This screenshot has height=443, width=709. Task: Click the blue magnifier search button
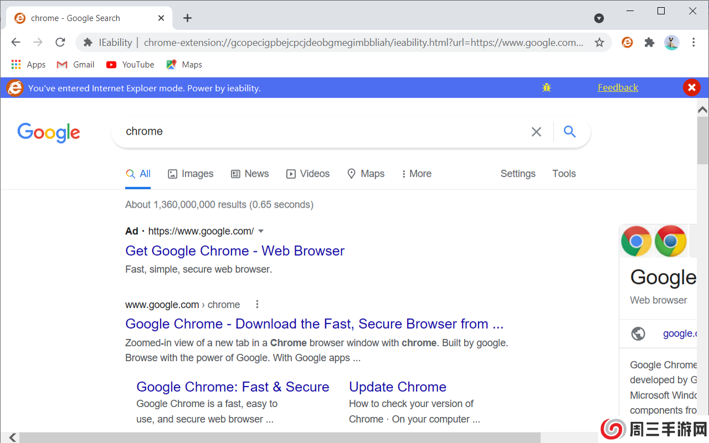pos(569,132)
